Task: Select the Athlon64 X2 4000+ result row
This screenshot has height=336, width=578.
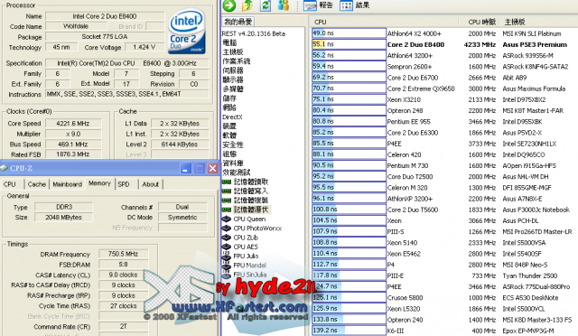Action: [444, 33]
